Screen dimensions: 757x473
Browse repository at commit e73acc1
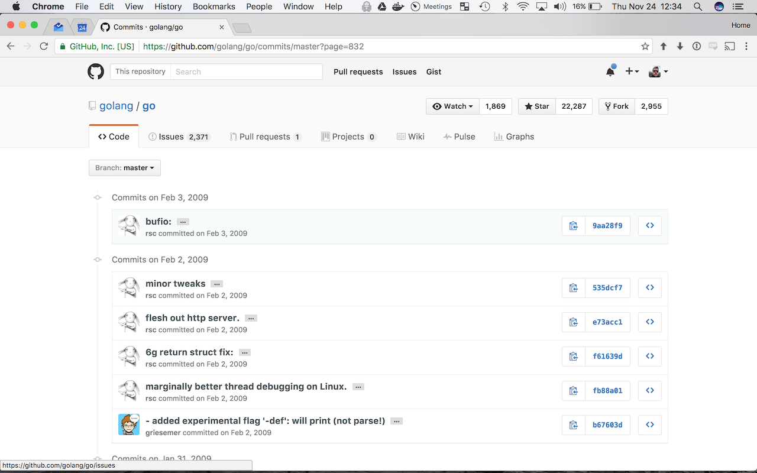pyautogui.click(x=650, y=322)
